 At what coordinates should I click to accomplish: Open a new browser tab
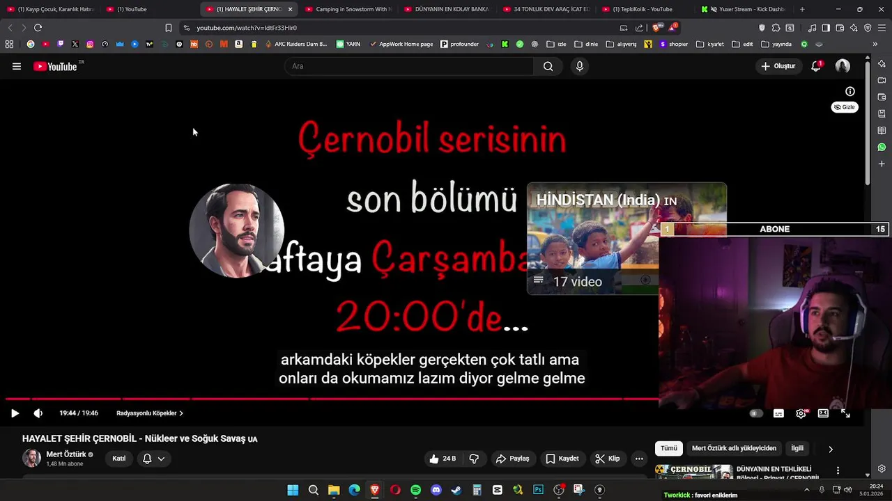[802, 9]
